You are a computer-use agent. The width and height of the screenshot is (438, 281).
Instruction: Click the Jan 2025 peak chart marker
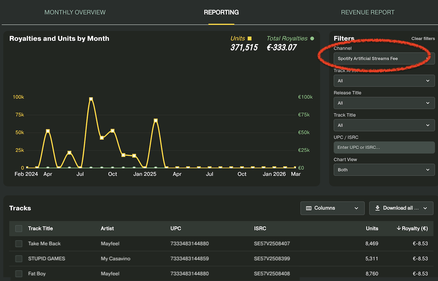[x=156, y=121]
